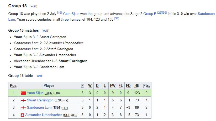The width and height of the screenshot is (216, 121).
Task: Open Yuan Sijun link in the paragraph
Action: [71, 14]
